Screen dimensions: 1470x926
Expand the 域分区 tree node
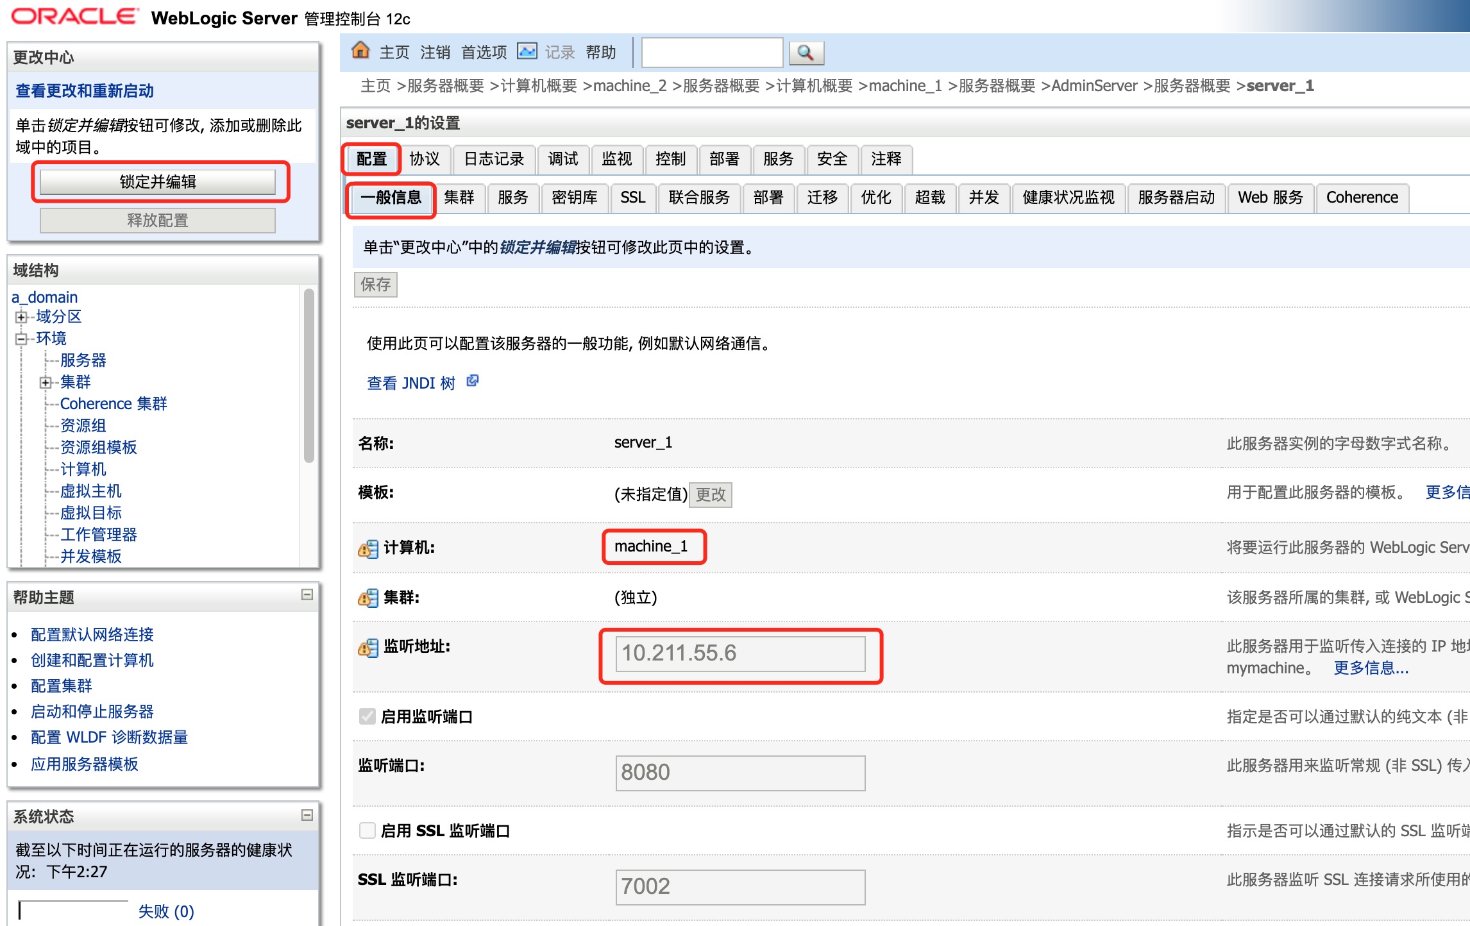[21, 317]
